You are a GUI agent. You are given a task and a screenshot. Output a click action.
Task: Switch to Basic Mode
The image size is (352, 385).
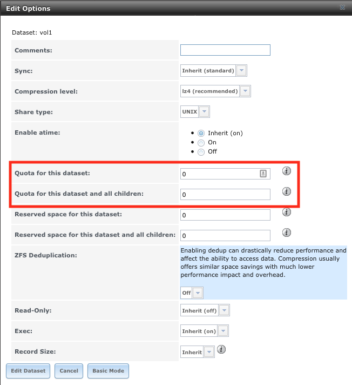(108, 371)
